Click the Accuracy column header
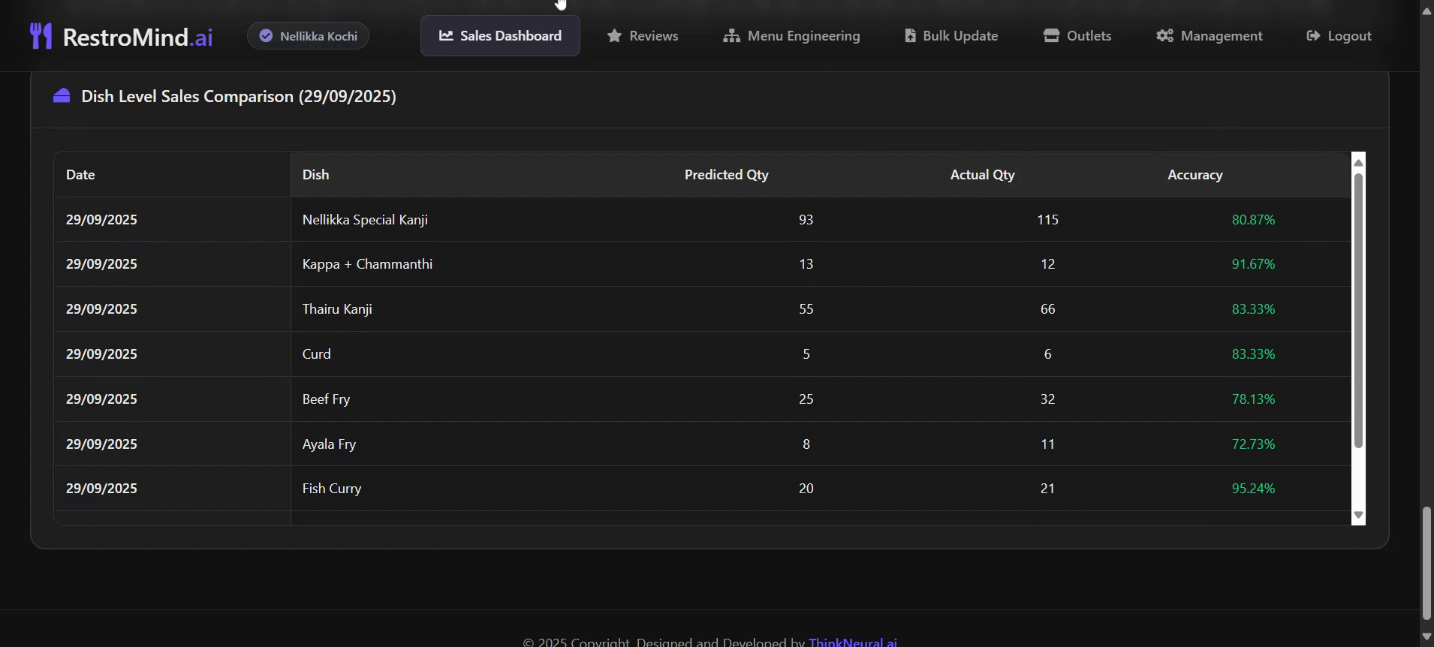The image size is (1434, 647). tap(1194, 174)
